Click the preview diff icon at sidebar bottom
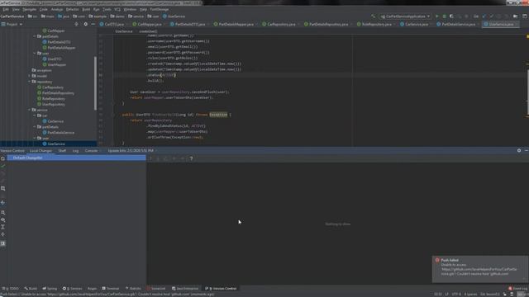The image size is (529, 297). pos(2,243)
